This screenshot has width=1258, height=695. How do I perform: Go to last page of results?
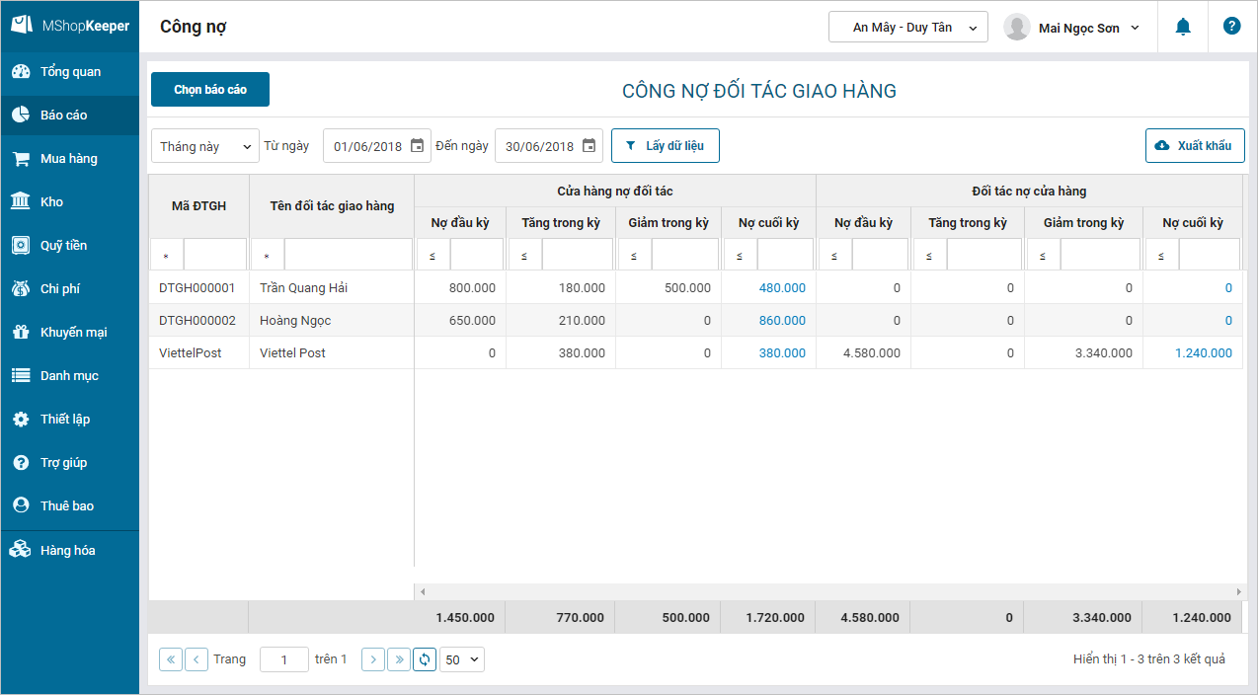pyautogui.click(x=399, y=659)
